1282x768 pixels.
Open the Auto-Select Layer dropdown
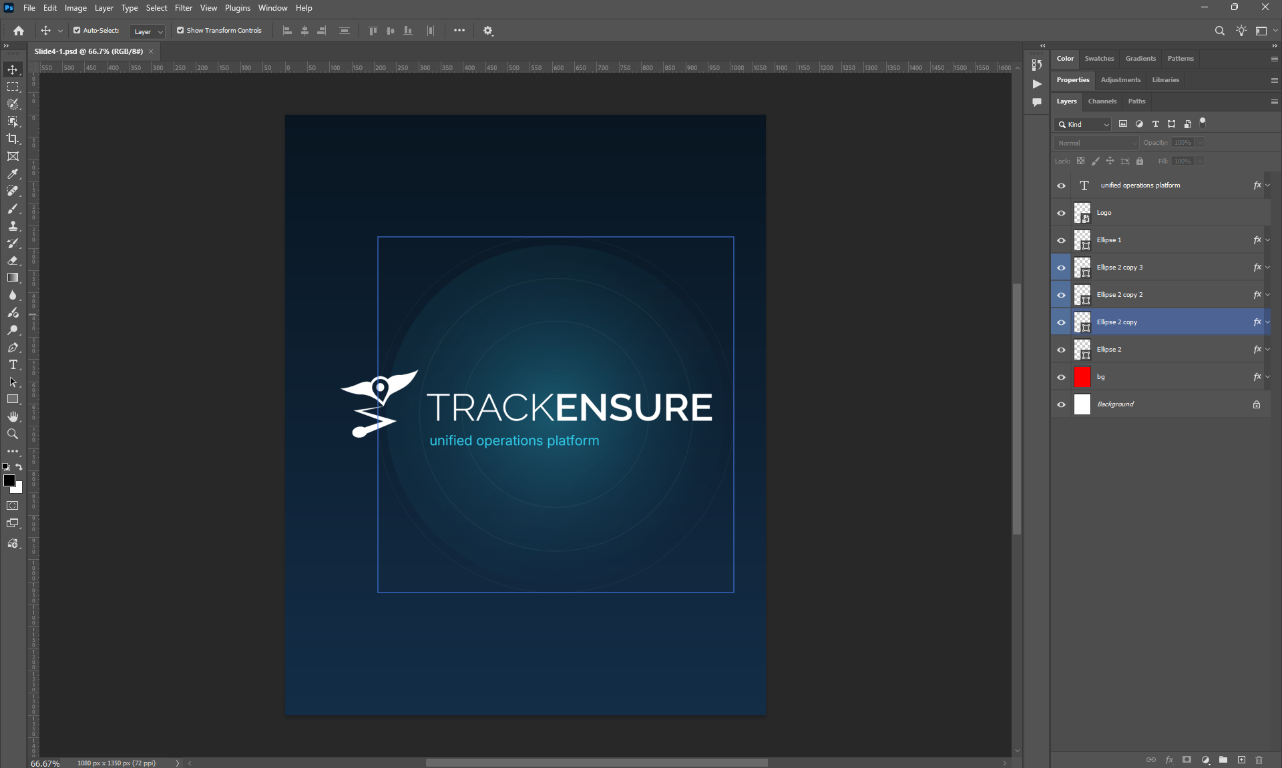(148, 31)
